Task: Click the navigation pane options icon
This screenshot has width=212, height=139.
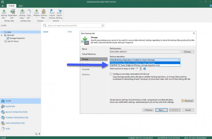Action: click(x=39, y=134)
